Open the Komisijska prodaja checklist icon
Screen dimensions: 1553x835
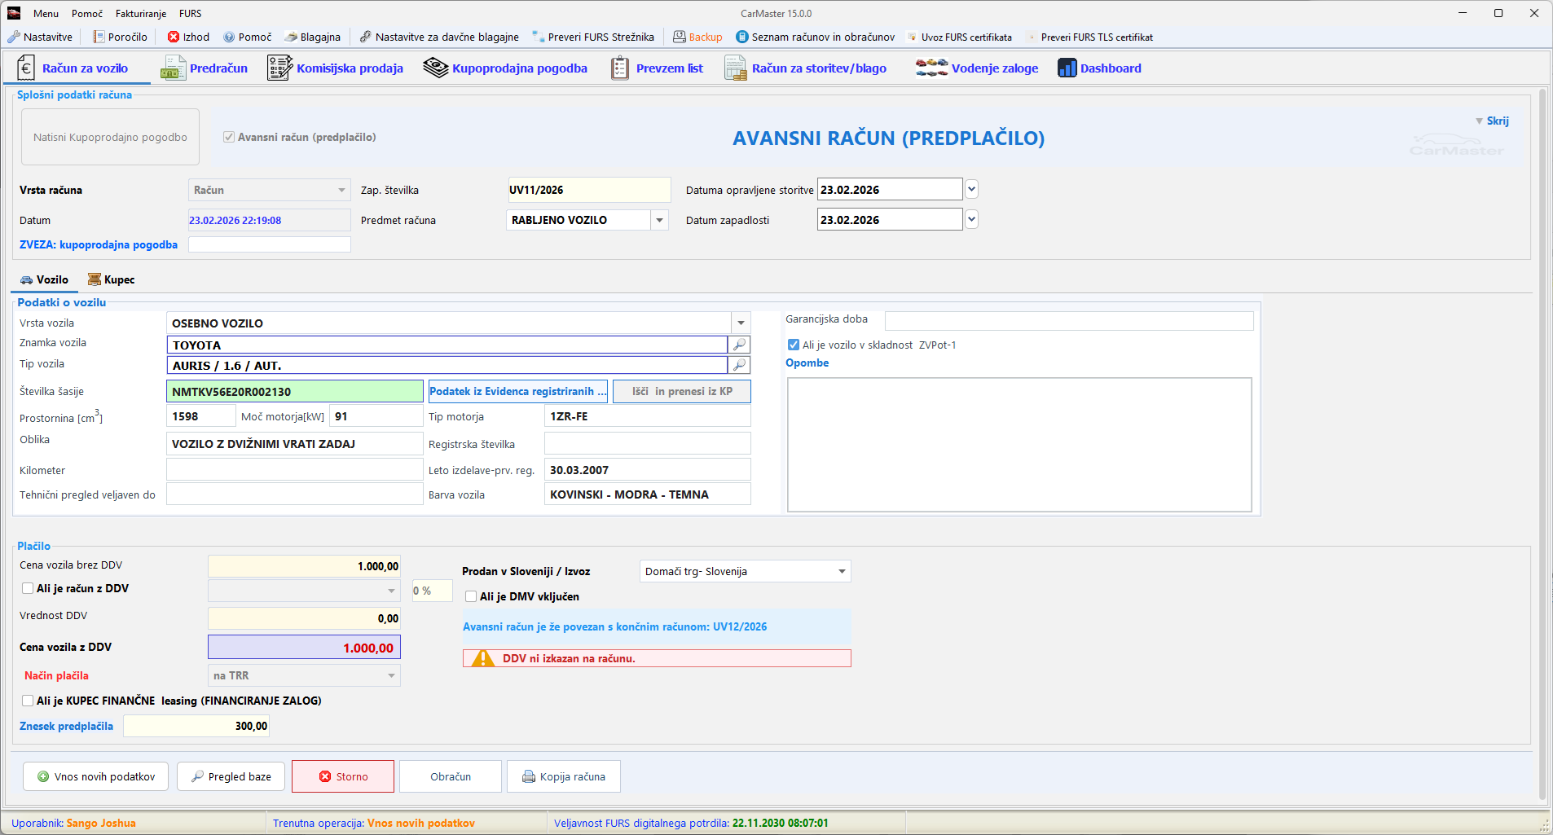pyautogui.click(x=279, y=68)
